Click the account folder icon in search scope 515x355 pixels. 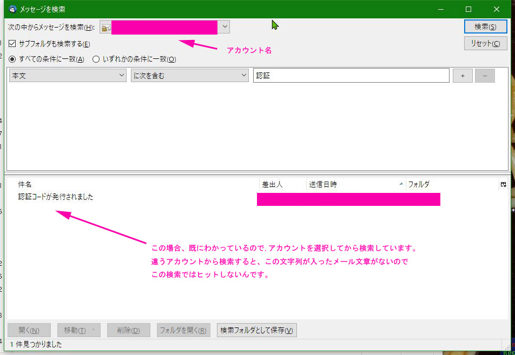(x=106, y=27)
